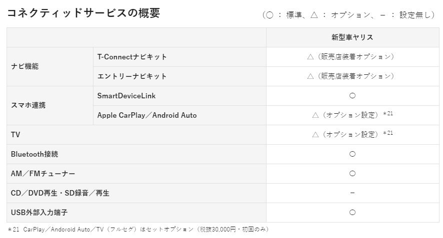Click the USB外部入力端子 row label
This screenshot has height=238, width=443.
pos(39,213)
